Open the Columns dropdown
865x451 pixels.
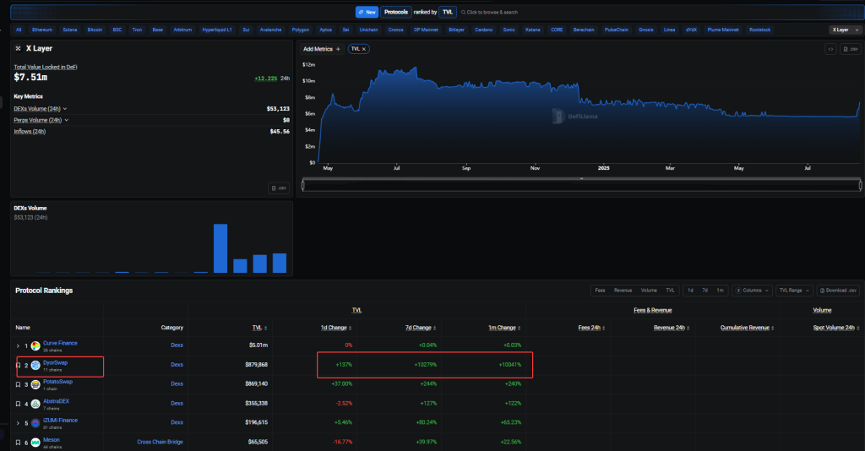(752, 291)
